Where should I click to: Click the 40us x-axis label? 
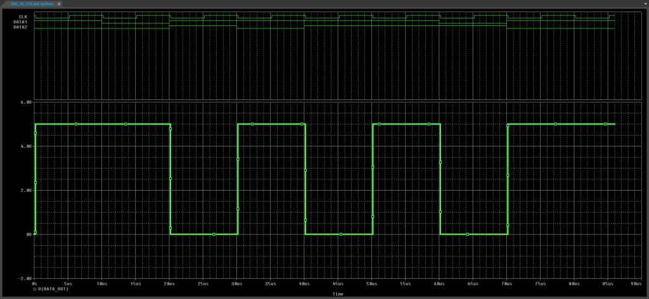tap(304, 284)
